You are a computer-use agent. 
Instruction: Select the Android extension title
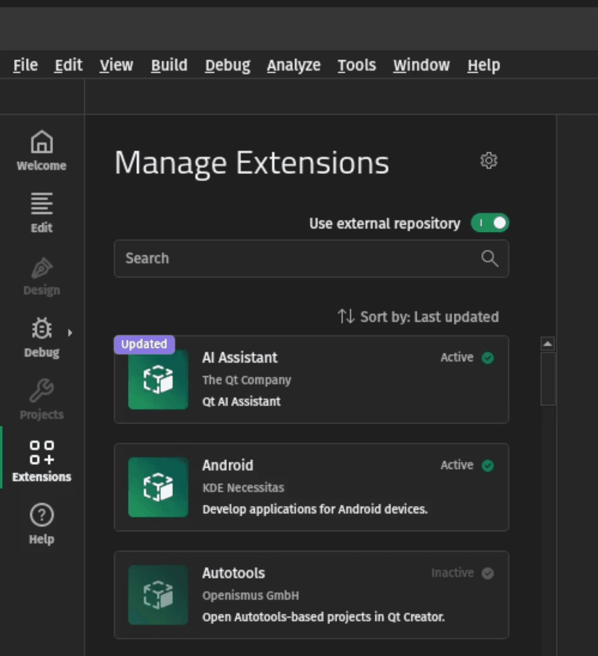[228, 465]
